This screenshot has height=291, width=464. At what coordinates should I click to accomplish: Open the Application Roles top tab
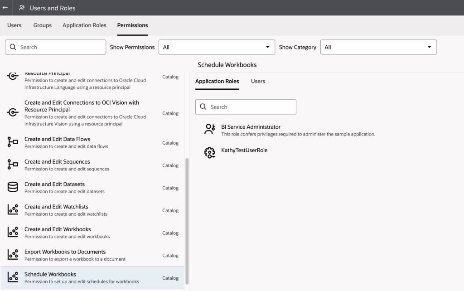point(84,25)
